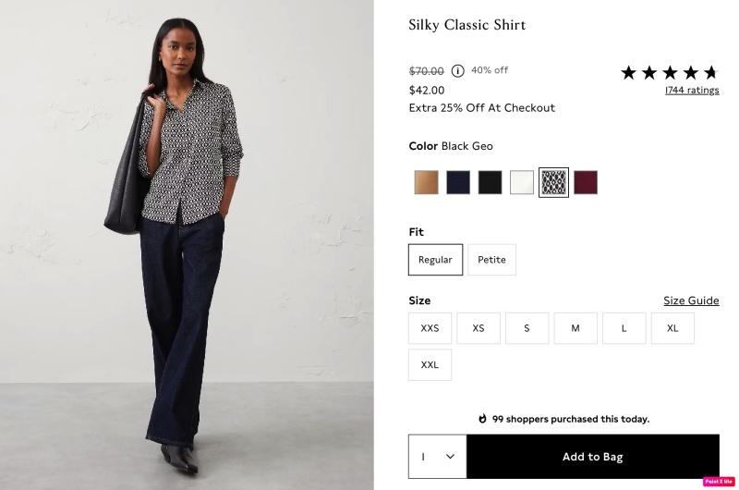Choose the solid black color swatch
This screenshot has height=490, width=739.
click(x=490, y=182)
